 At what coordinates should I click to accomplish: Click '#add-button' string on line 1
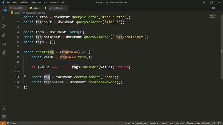[113, 17]
